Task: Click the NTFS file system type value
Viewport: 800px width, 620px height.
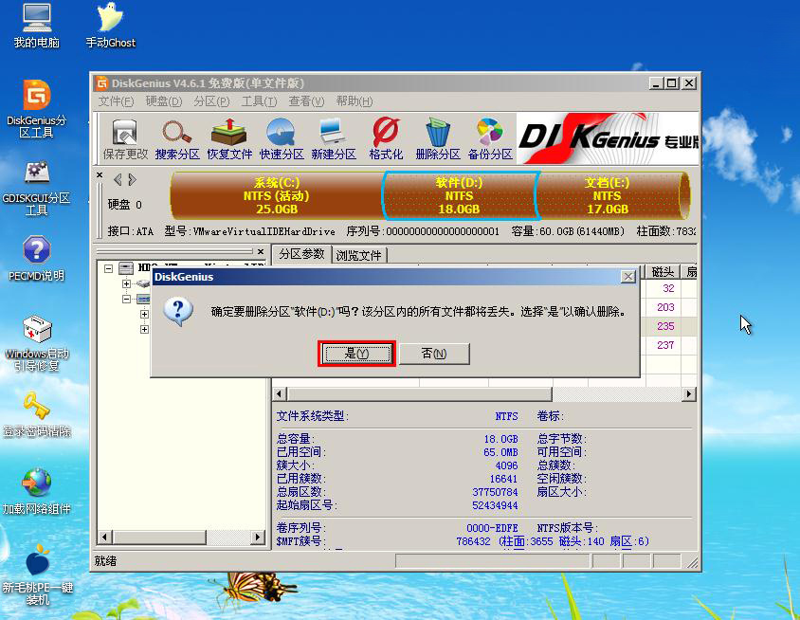Action: pyautogui.click(x=506, y=416)
